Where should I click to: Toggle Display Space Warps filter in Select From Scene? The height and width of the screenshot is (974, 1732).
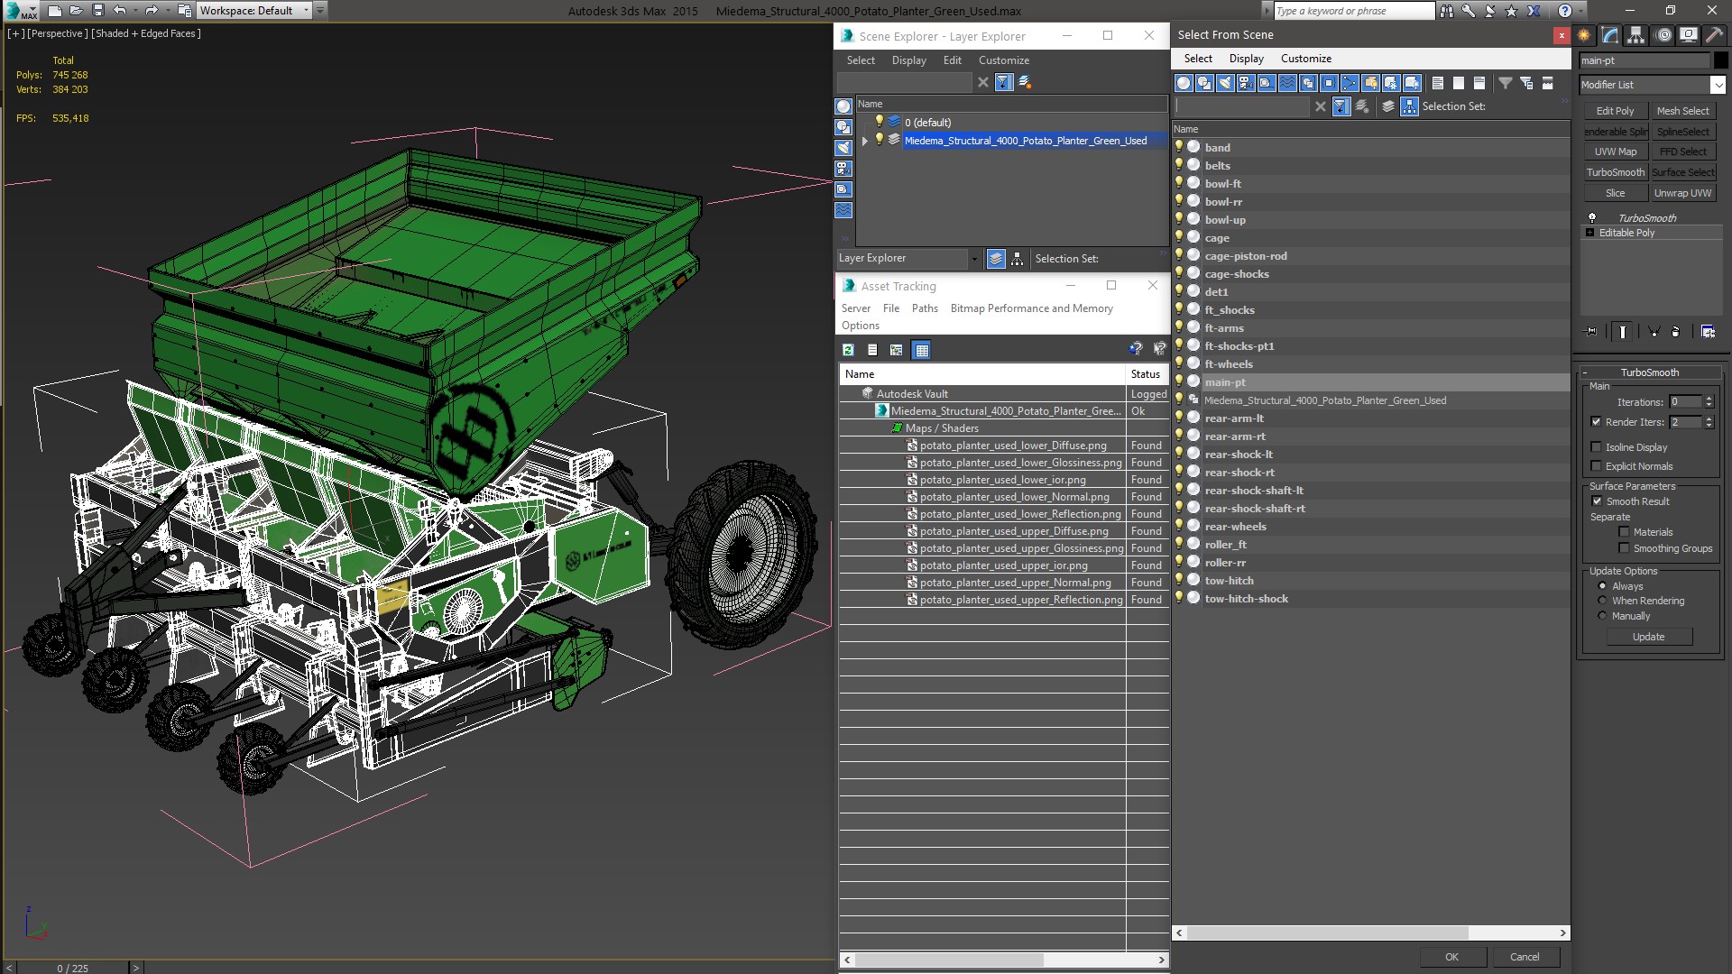(1287, 83)
